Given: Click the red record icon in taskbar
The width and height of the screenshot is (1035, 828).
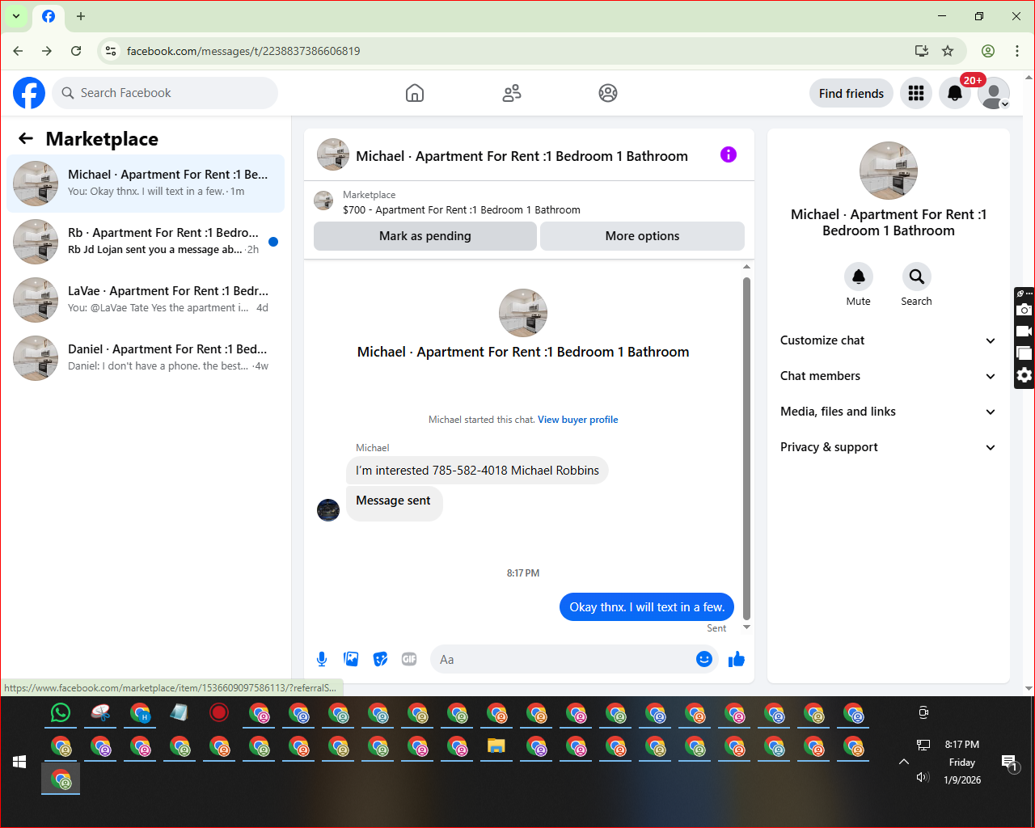Looking at the screenshot, I should [x=219, y=712].
